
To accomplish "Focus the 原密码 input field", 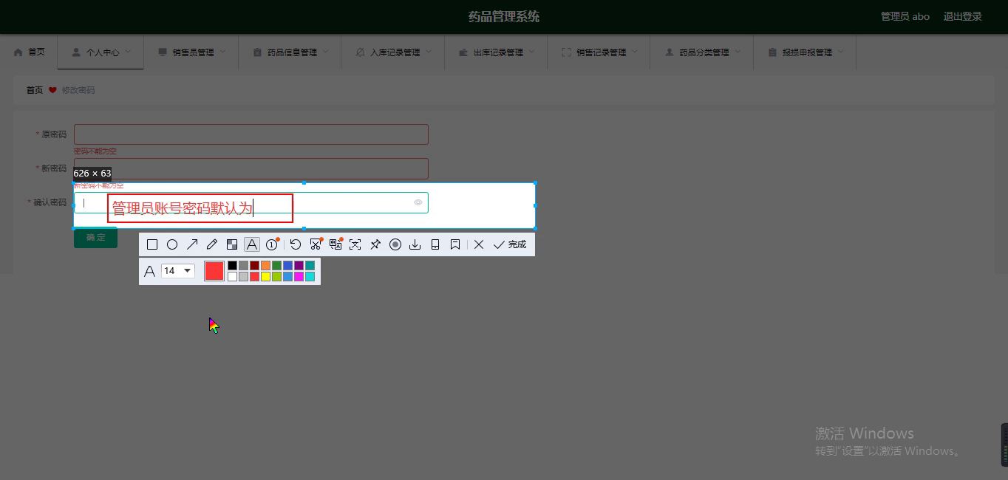I will [x=251, y=134].
